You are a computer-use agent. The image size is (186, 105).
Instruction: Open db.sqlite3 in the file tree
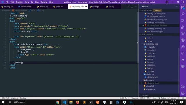150,86
